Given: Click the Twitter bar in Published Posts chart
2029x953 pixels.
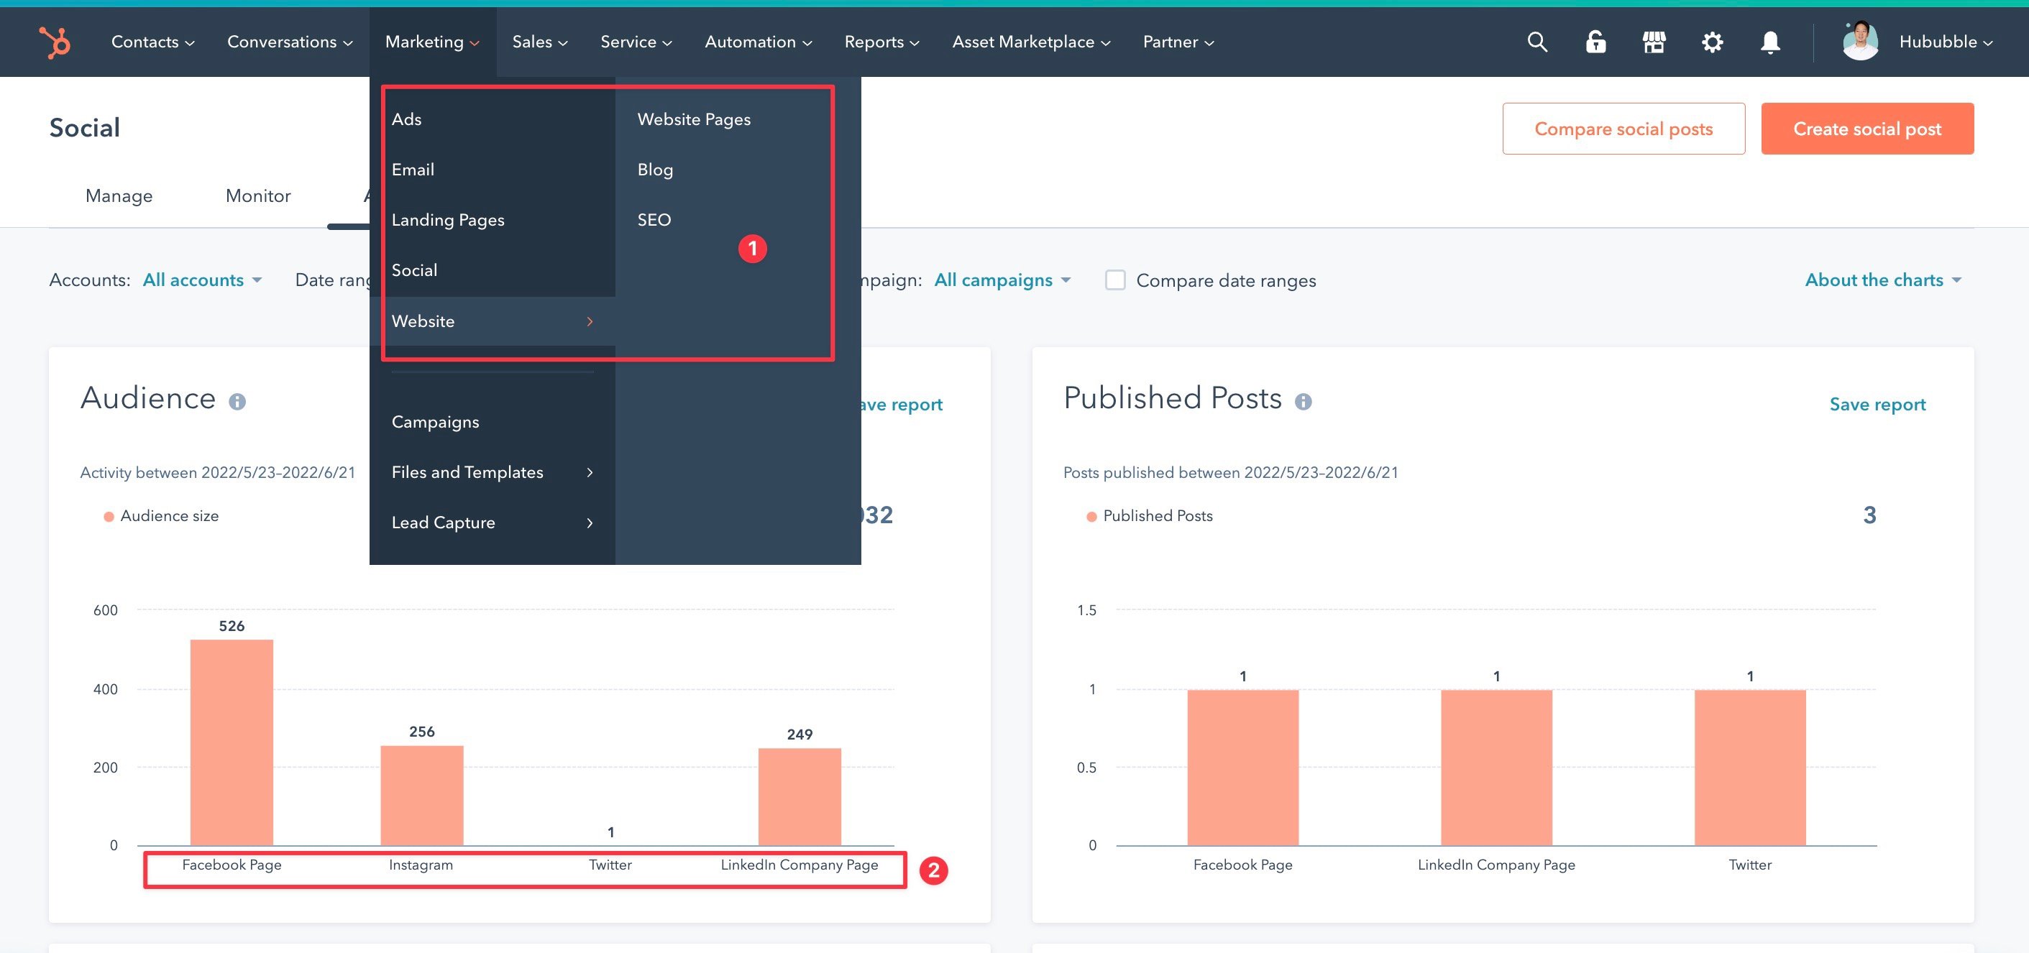Looking at the screenshot, I should 1749,767.
